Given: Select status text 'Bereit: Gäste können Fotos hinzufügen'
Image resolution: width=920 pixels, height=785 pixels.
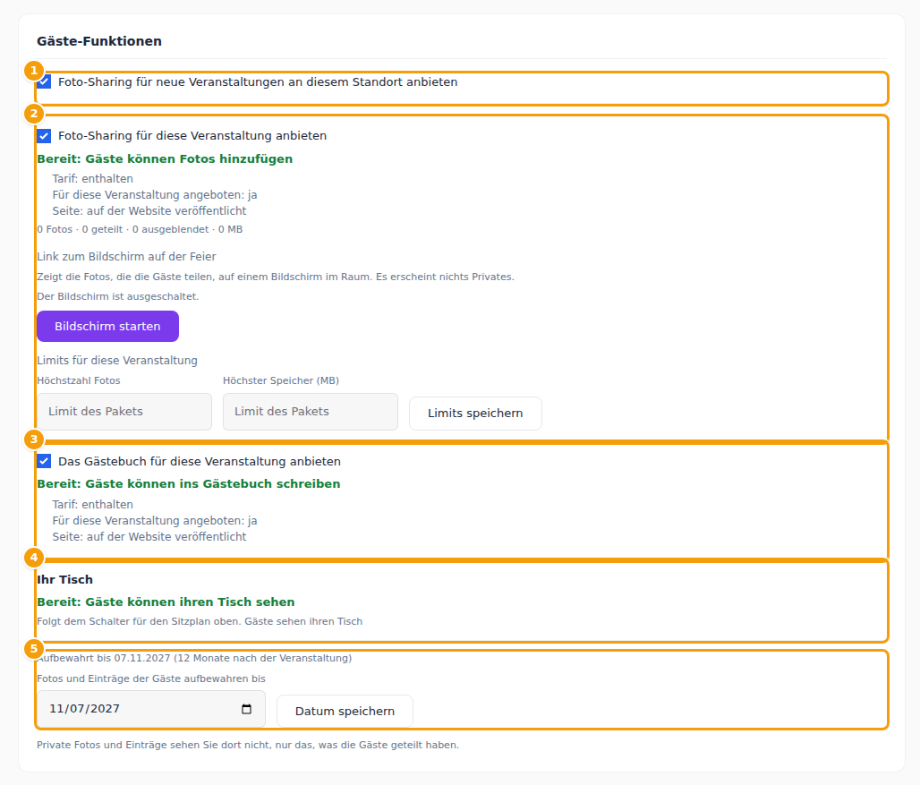Looking at the screenshot, I should pos(165,159).
